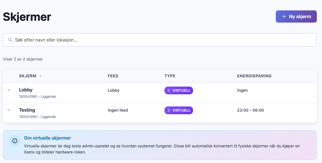Click the VIRTUELL badge in Testing row
This screenshot has width=322, height=163.
[x=179, y=110]
